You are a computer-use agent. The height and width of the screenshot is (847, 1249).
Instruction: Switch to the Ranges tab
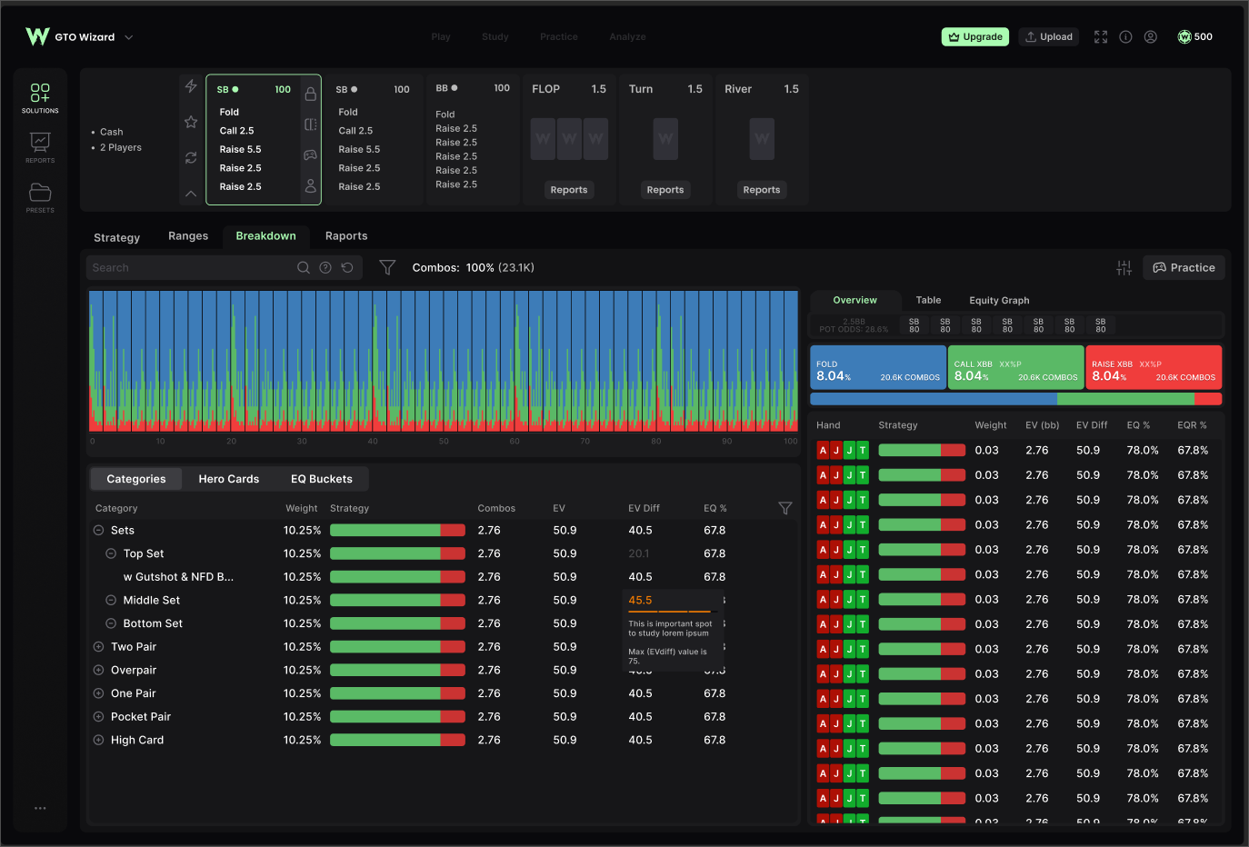[x=188, y=236]
